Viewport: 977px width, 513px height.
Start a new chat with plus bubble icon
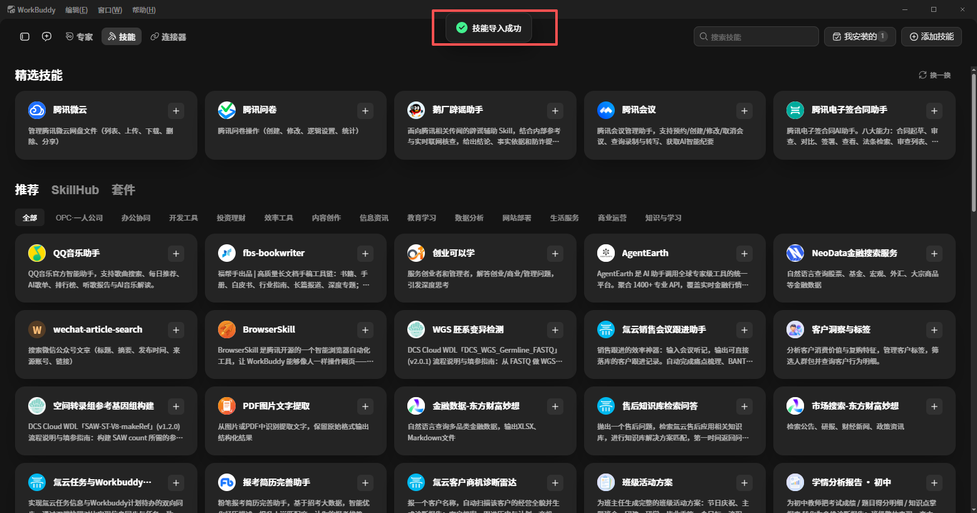[x=46, y=37]
